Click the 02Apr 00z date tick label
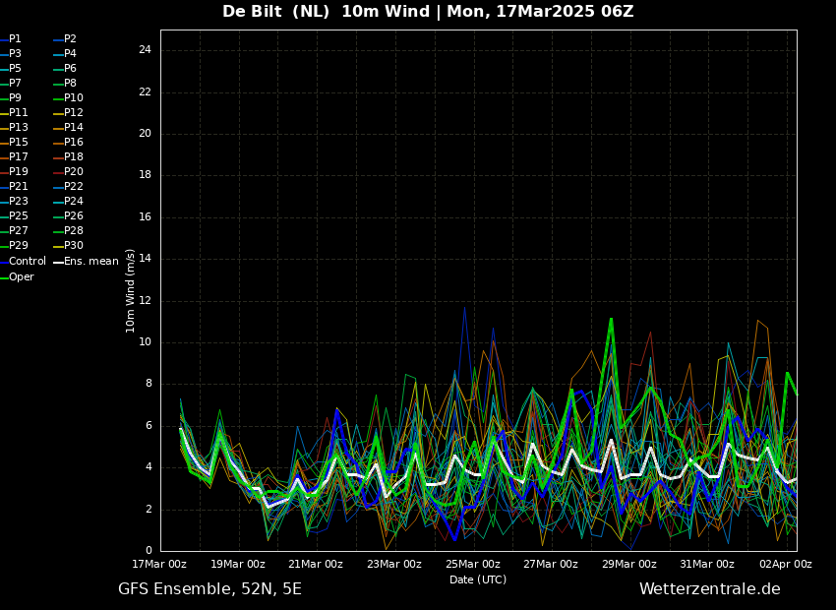Screen dimensions: 836x610 pos(786,565)
